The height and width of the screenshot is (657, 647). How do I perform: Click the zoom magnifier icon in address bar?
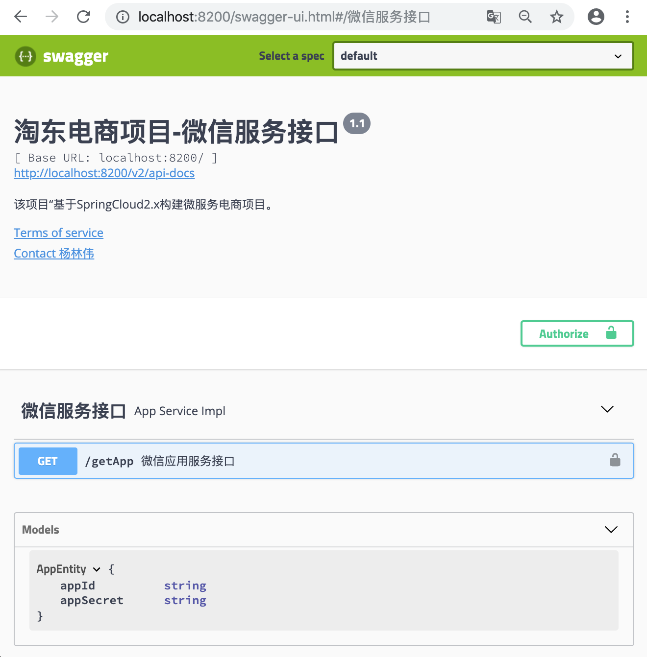(525, 17)
